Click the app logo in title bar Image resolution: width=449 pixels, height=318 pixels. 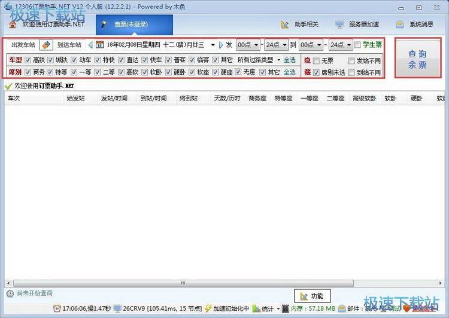click(x=8, y=6)
